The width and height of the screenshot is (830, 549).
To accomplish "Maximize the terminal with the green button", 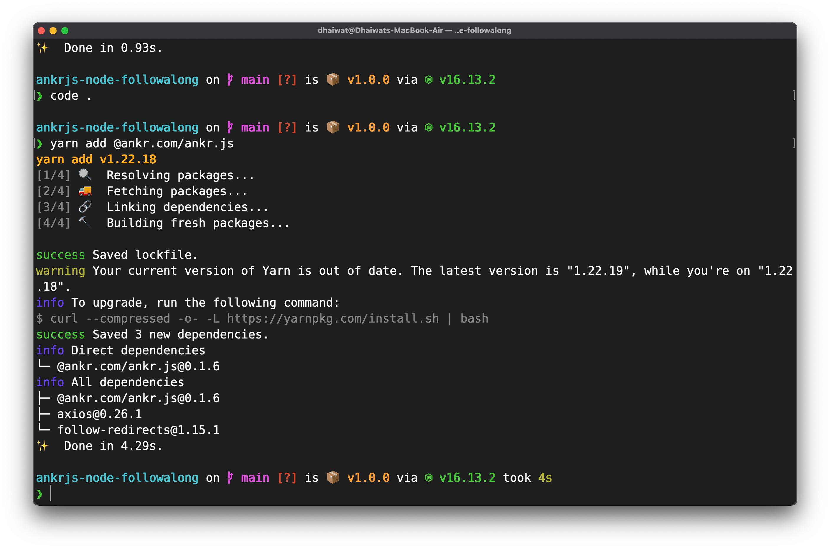I will (x=65, y=30).
